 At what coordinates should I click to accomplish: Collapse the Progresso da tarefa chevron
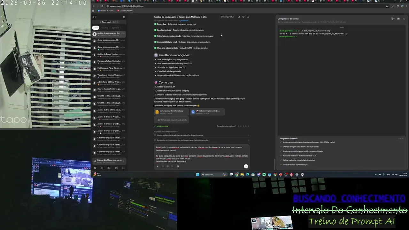click(403, 139)
